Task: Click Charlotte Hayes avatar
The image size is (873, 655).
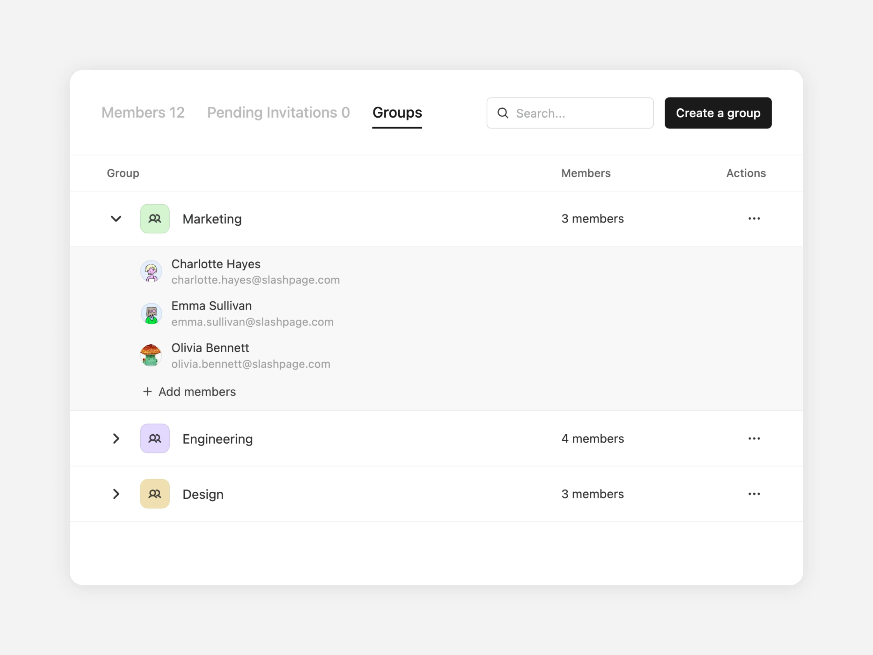Action: (x=151, y=271)
